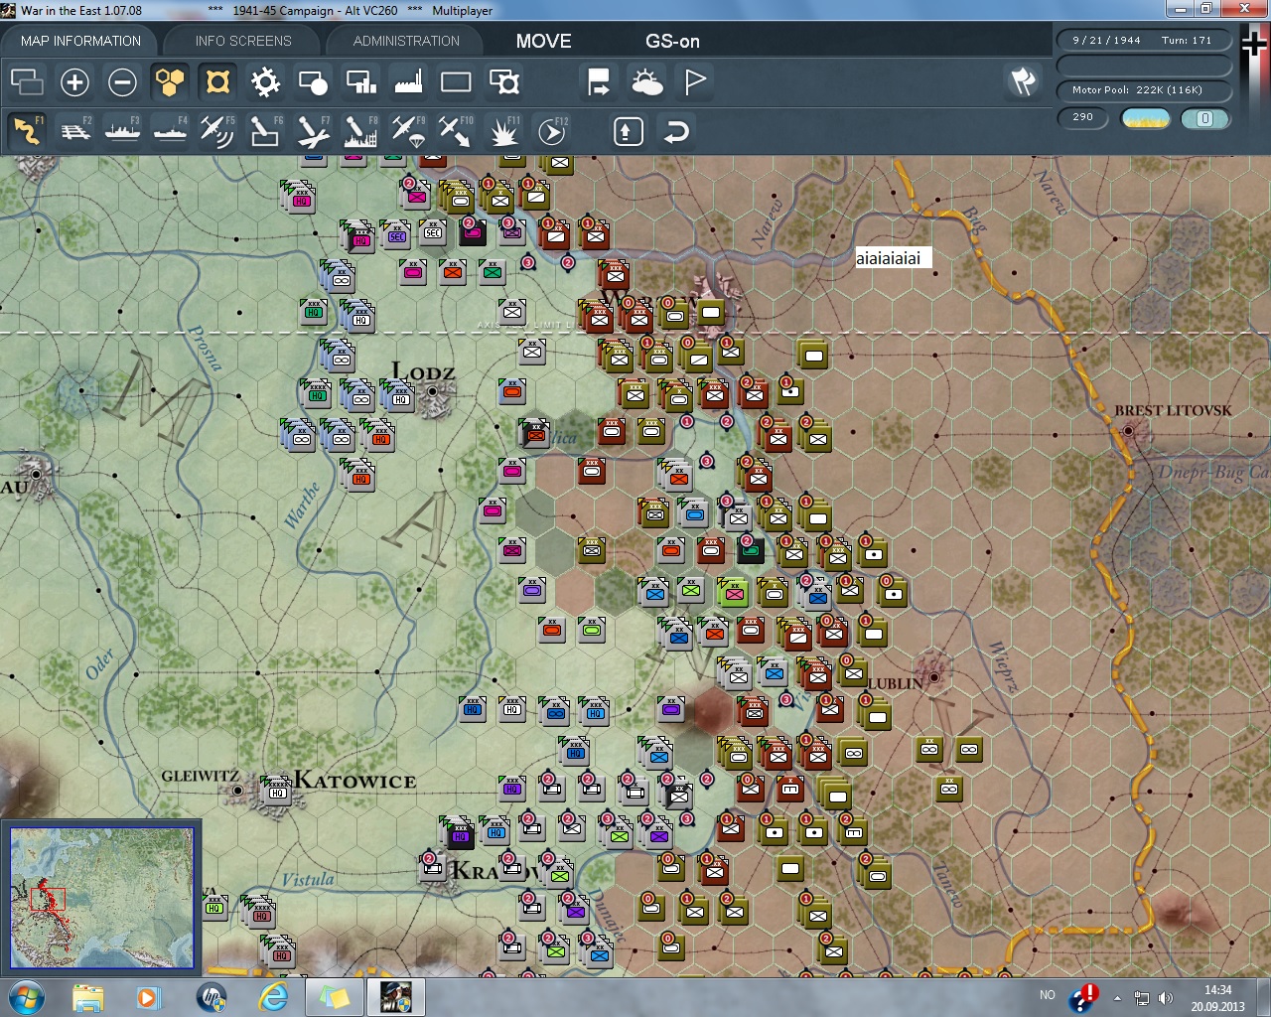The image size is (1271, 1017).
Task: Switch to the ADMINISTRATION tab
Action: click(406, 41)
